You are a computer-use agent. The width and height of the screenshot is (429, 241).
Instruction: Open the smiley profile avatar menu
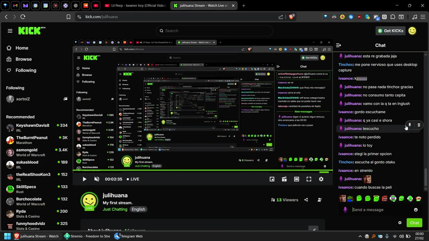click(x=412, y=31)
